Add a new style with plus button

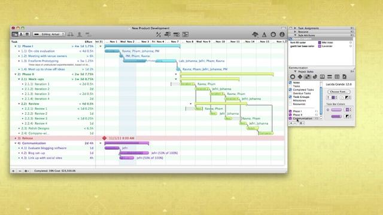(291, 123)
